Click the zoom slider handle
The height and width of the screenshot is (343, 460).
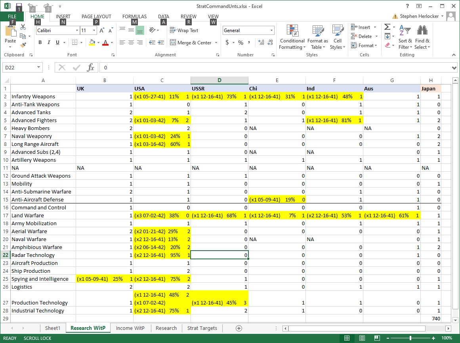[x=410, y=338]
